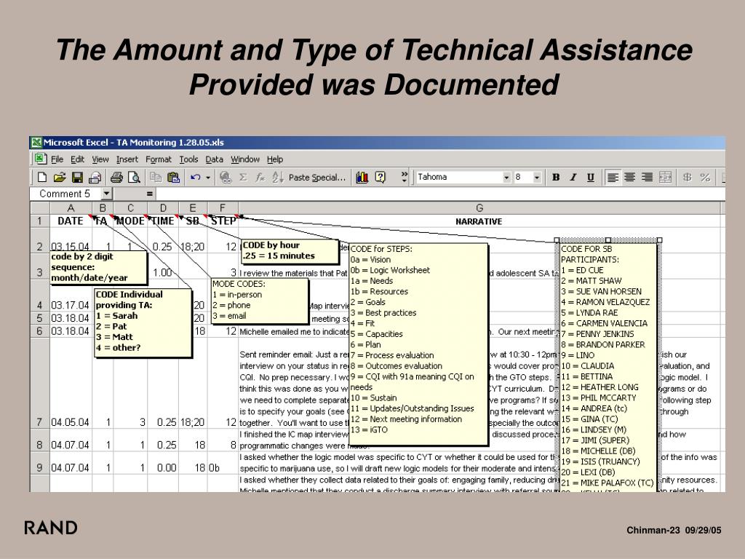The width and height of the screenshot is (745, 559).
Task: Click the Select All corner button
Action: coord(40,207)
